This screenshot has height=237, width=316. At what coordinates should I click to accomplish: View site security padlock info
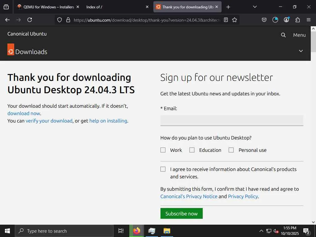coord(68,20)
